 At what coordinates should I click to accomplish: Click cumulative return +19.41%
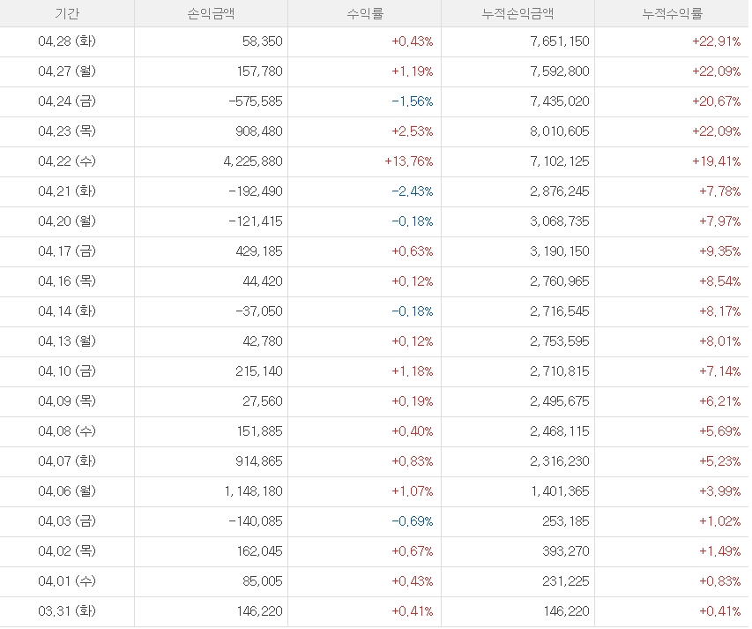717,161
